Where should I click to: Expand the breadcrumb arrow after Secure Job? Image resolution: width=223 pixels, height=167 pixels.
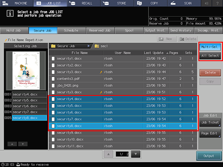(x=88, y=46)
